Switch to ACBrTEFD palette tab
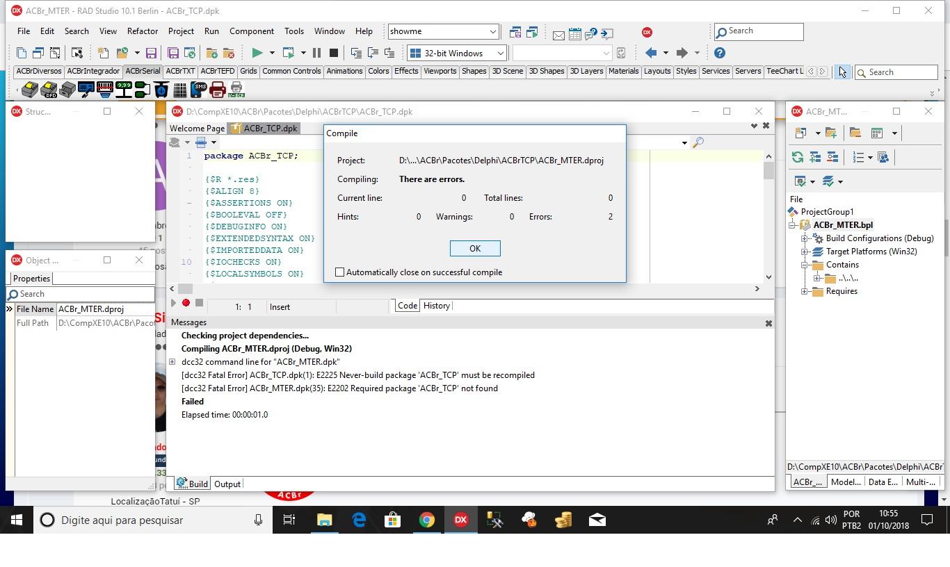Screen dimensions: 950x567 (218, 71)
